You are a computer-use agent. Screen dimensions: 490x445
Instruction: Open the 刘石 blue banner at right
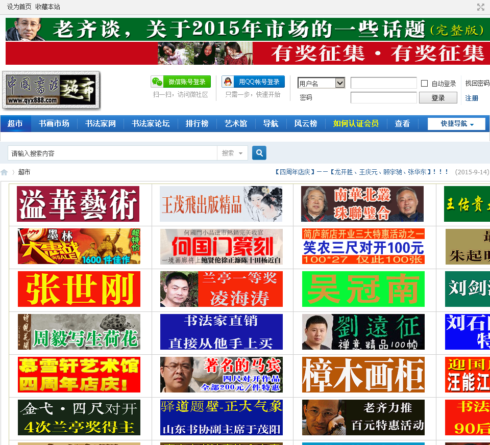point(468,332)
